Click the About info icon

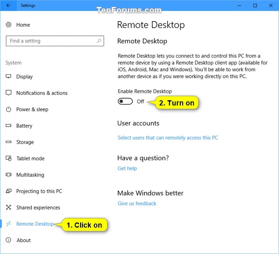[8, 240]
